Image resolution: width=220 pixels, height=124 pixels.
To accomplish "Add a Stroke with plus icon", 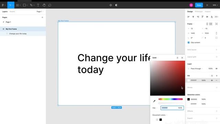I will [x=217, y=87].
